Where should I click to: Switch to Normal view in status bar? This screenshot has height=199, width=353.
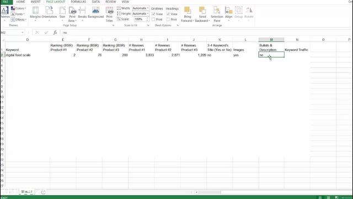tap(320, 197)
